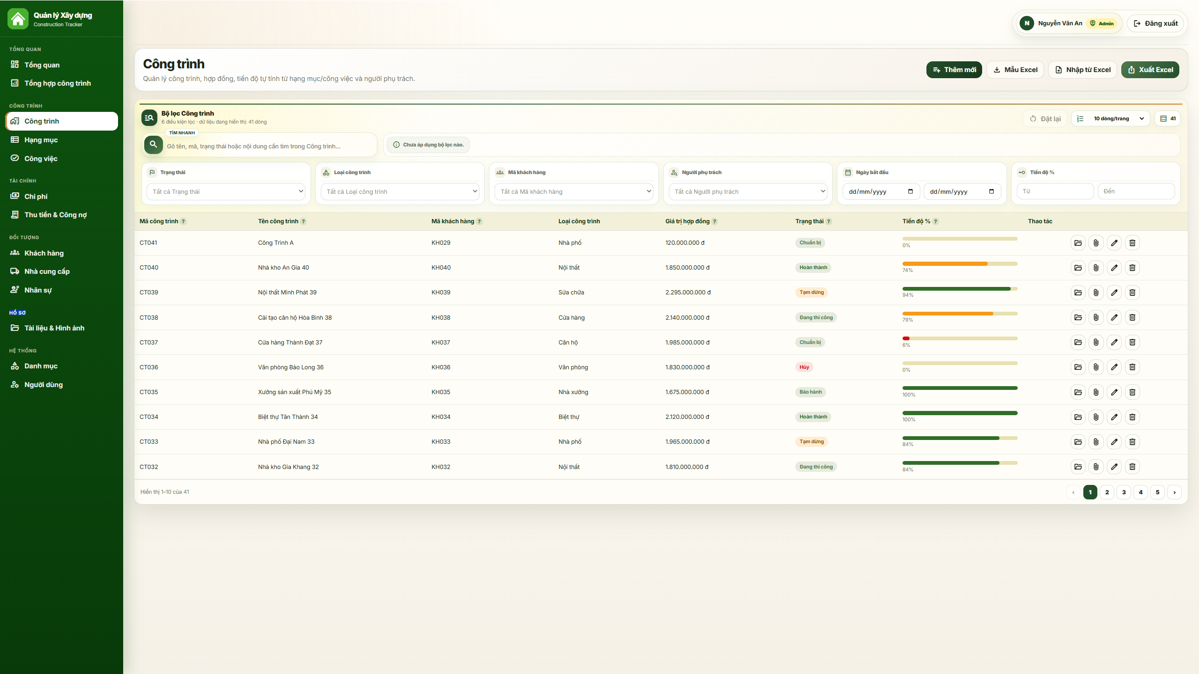Click the Tiến độ % Đến input
Screen dimensions: 1199x674
click(x=1136, y=191)
